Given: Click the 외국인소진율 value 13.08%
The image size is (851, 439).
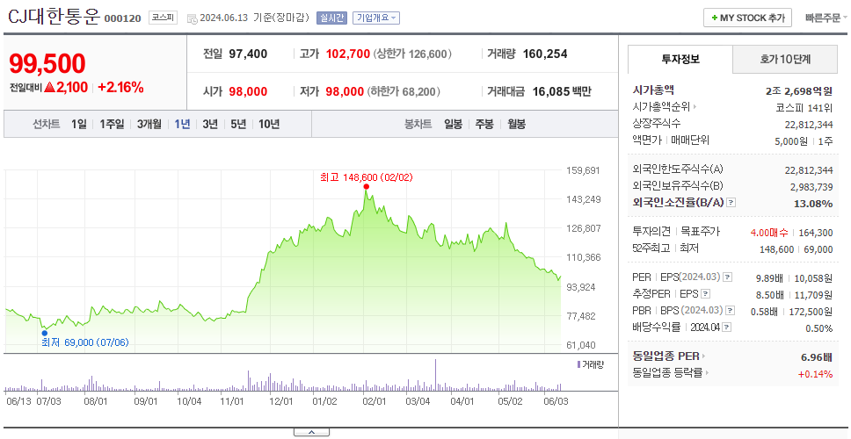Looking at the screenshot, I should [x=815, y=203].
